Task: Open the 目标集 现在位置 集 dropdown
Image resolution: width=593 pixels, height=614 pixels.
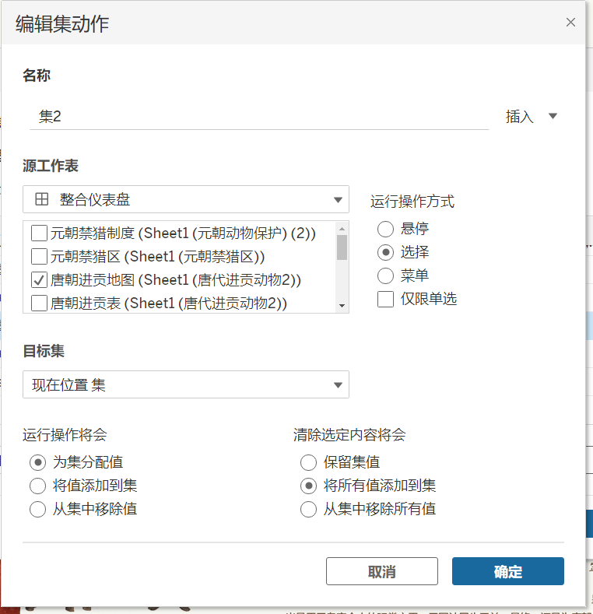Action: 338,384
